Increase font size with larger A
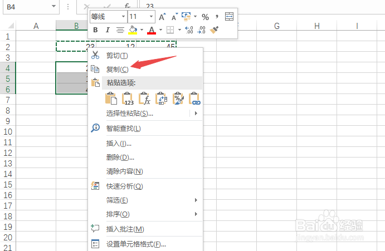 162,17
